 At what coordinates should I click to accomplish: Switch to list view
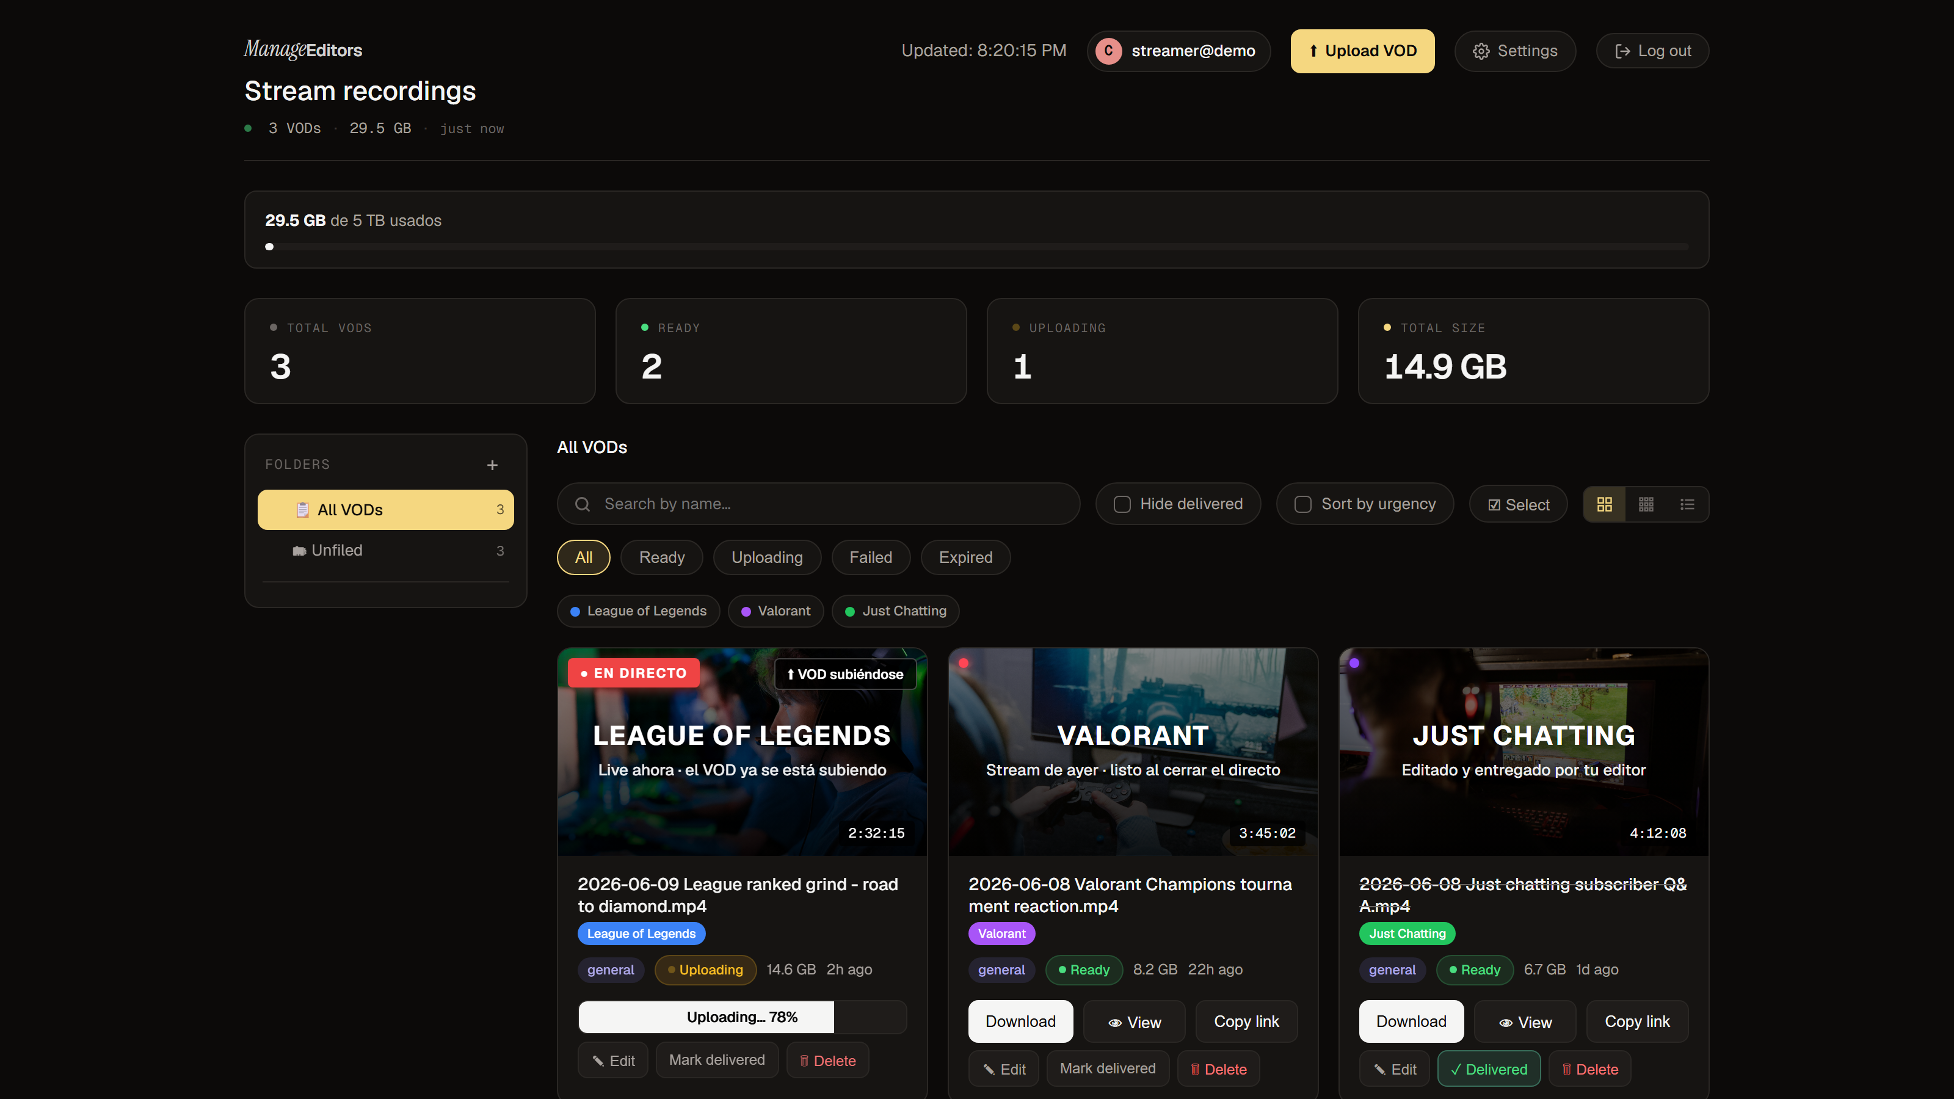1687,504
